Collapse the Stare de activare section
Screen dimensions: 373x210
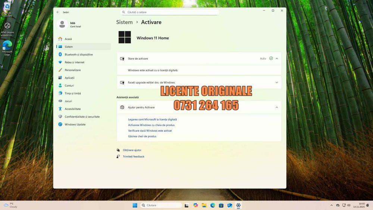[277, 59]
